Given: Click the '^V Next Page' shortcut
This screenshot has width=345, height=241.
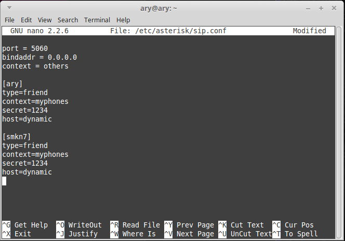Looking at the screenshot, I should click(189, 234).
